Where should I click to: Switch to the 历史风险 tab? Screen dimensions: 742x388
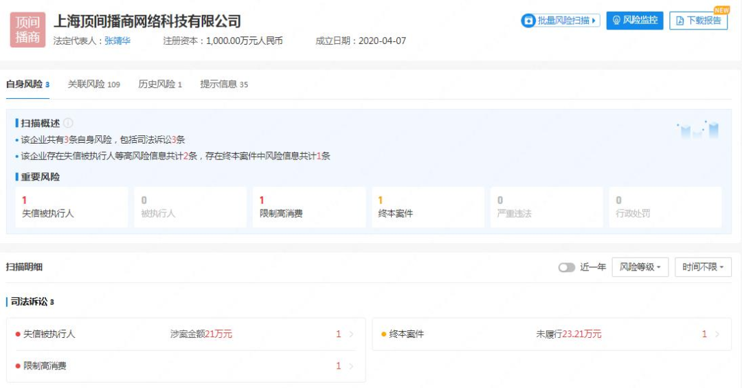[159, 84]
